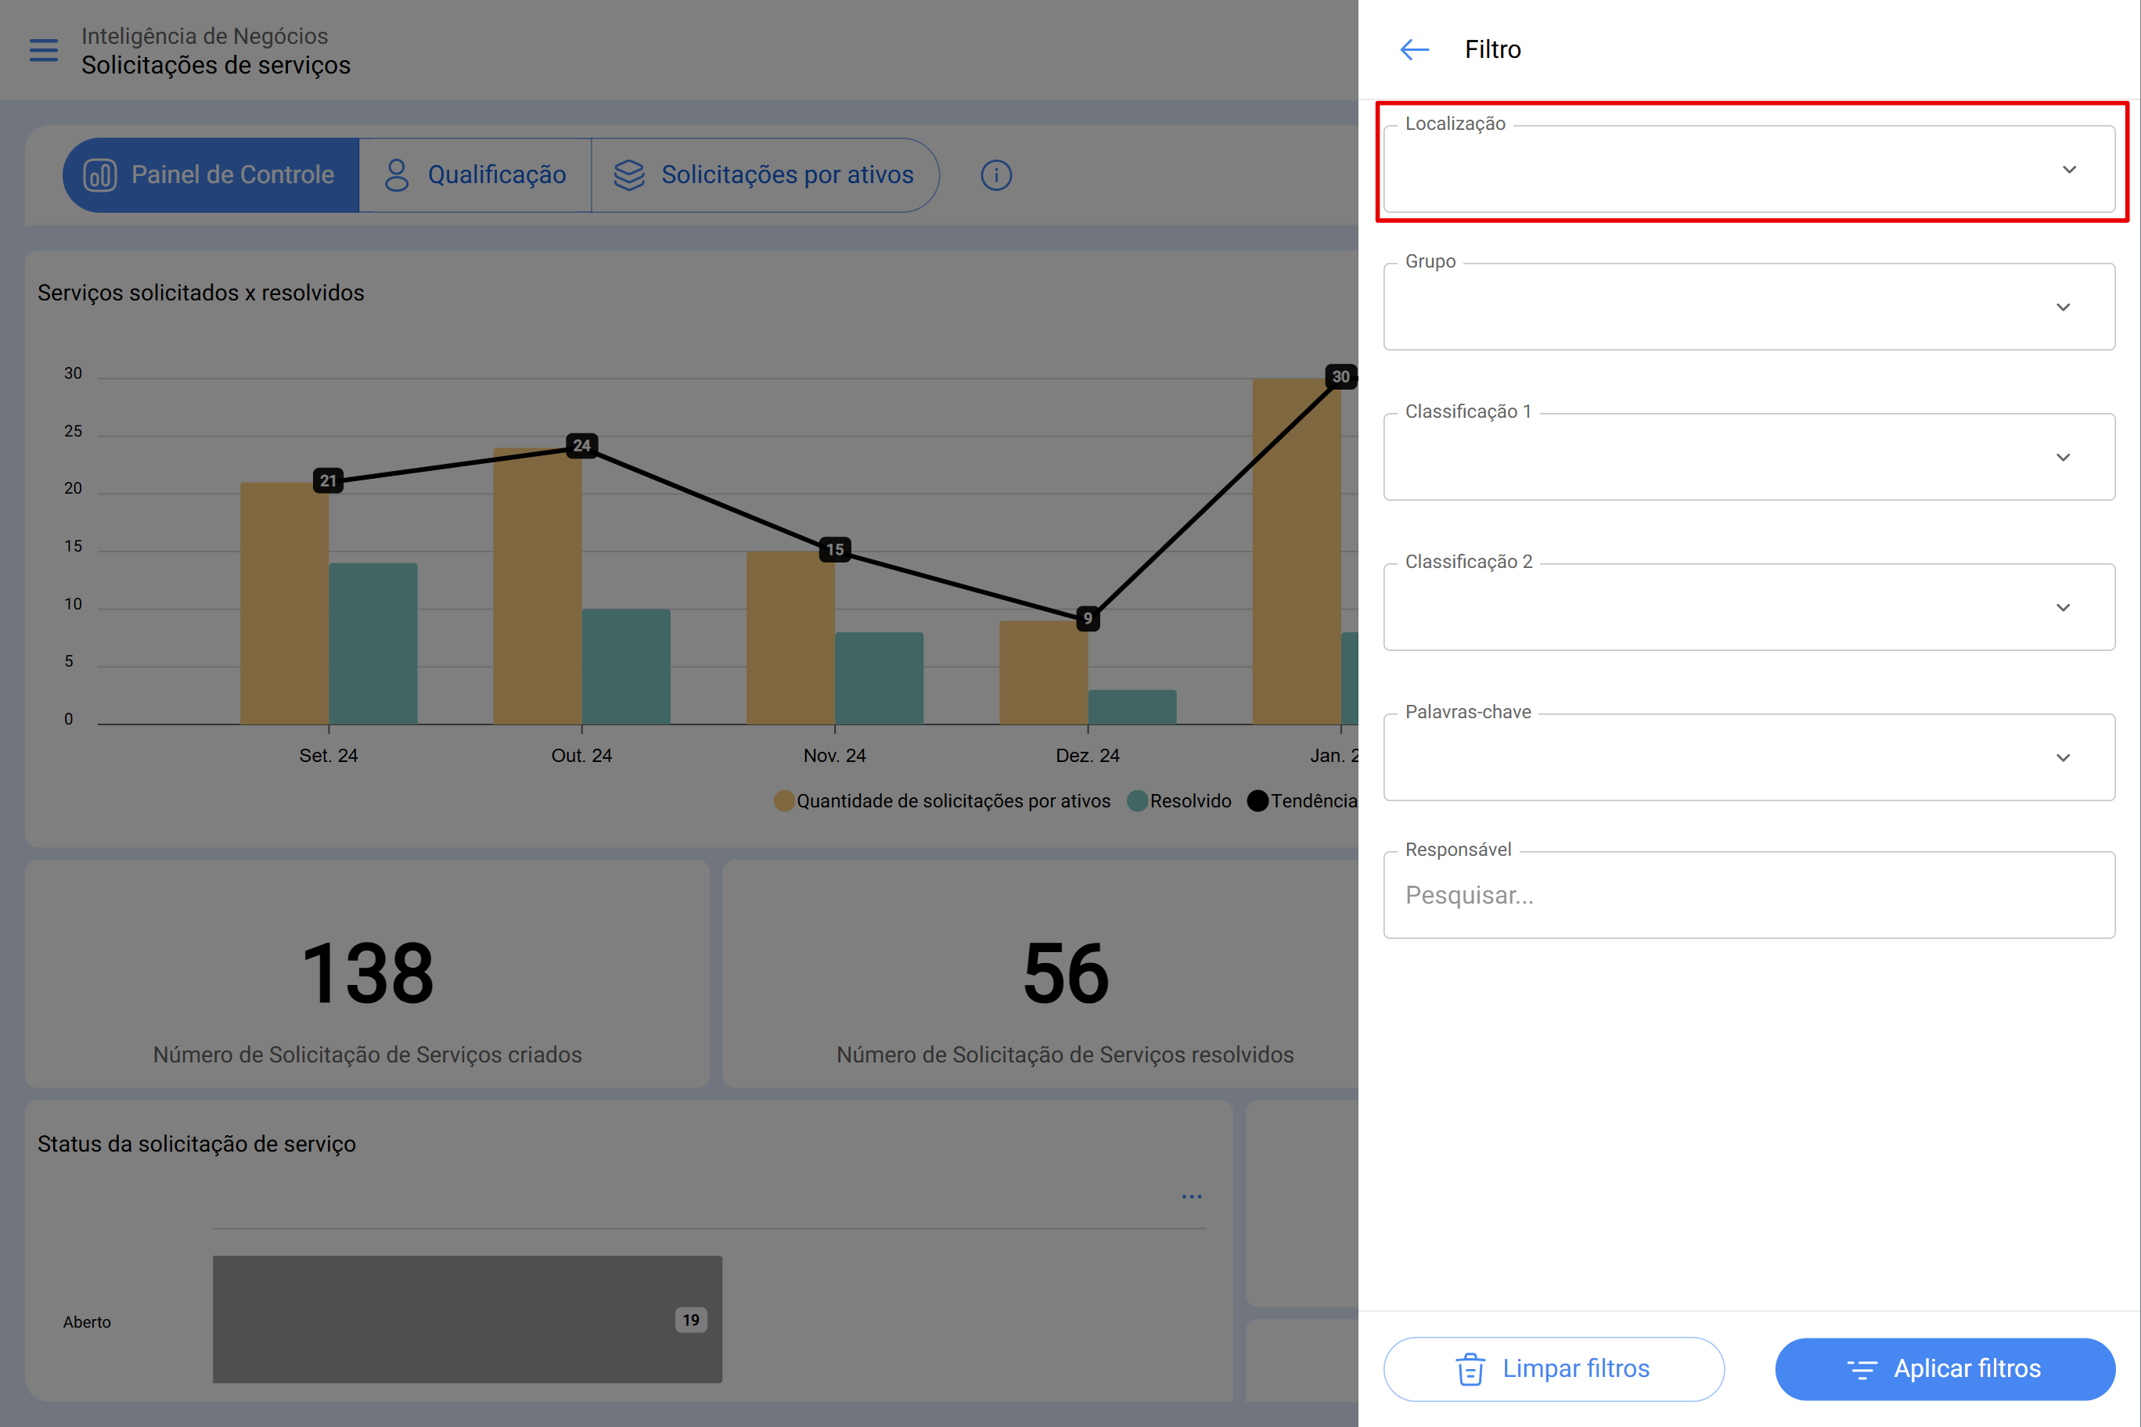Click 'Serviços solicitados x resolvidos' chart title

click(200, 292)
